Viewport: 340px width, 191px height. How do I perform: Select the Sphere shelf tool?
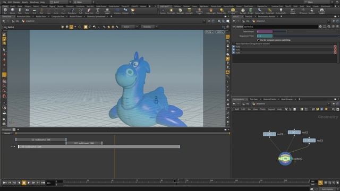(12, 11)
